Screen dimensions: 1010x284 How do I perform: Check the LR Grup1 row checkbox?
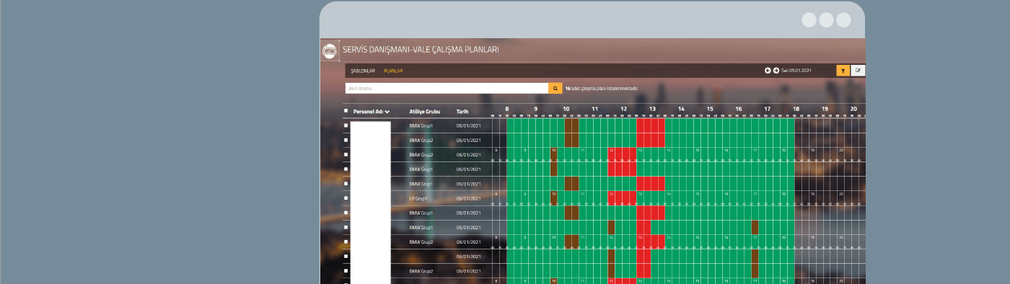click(x=346, y=198)
